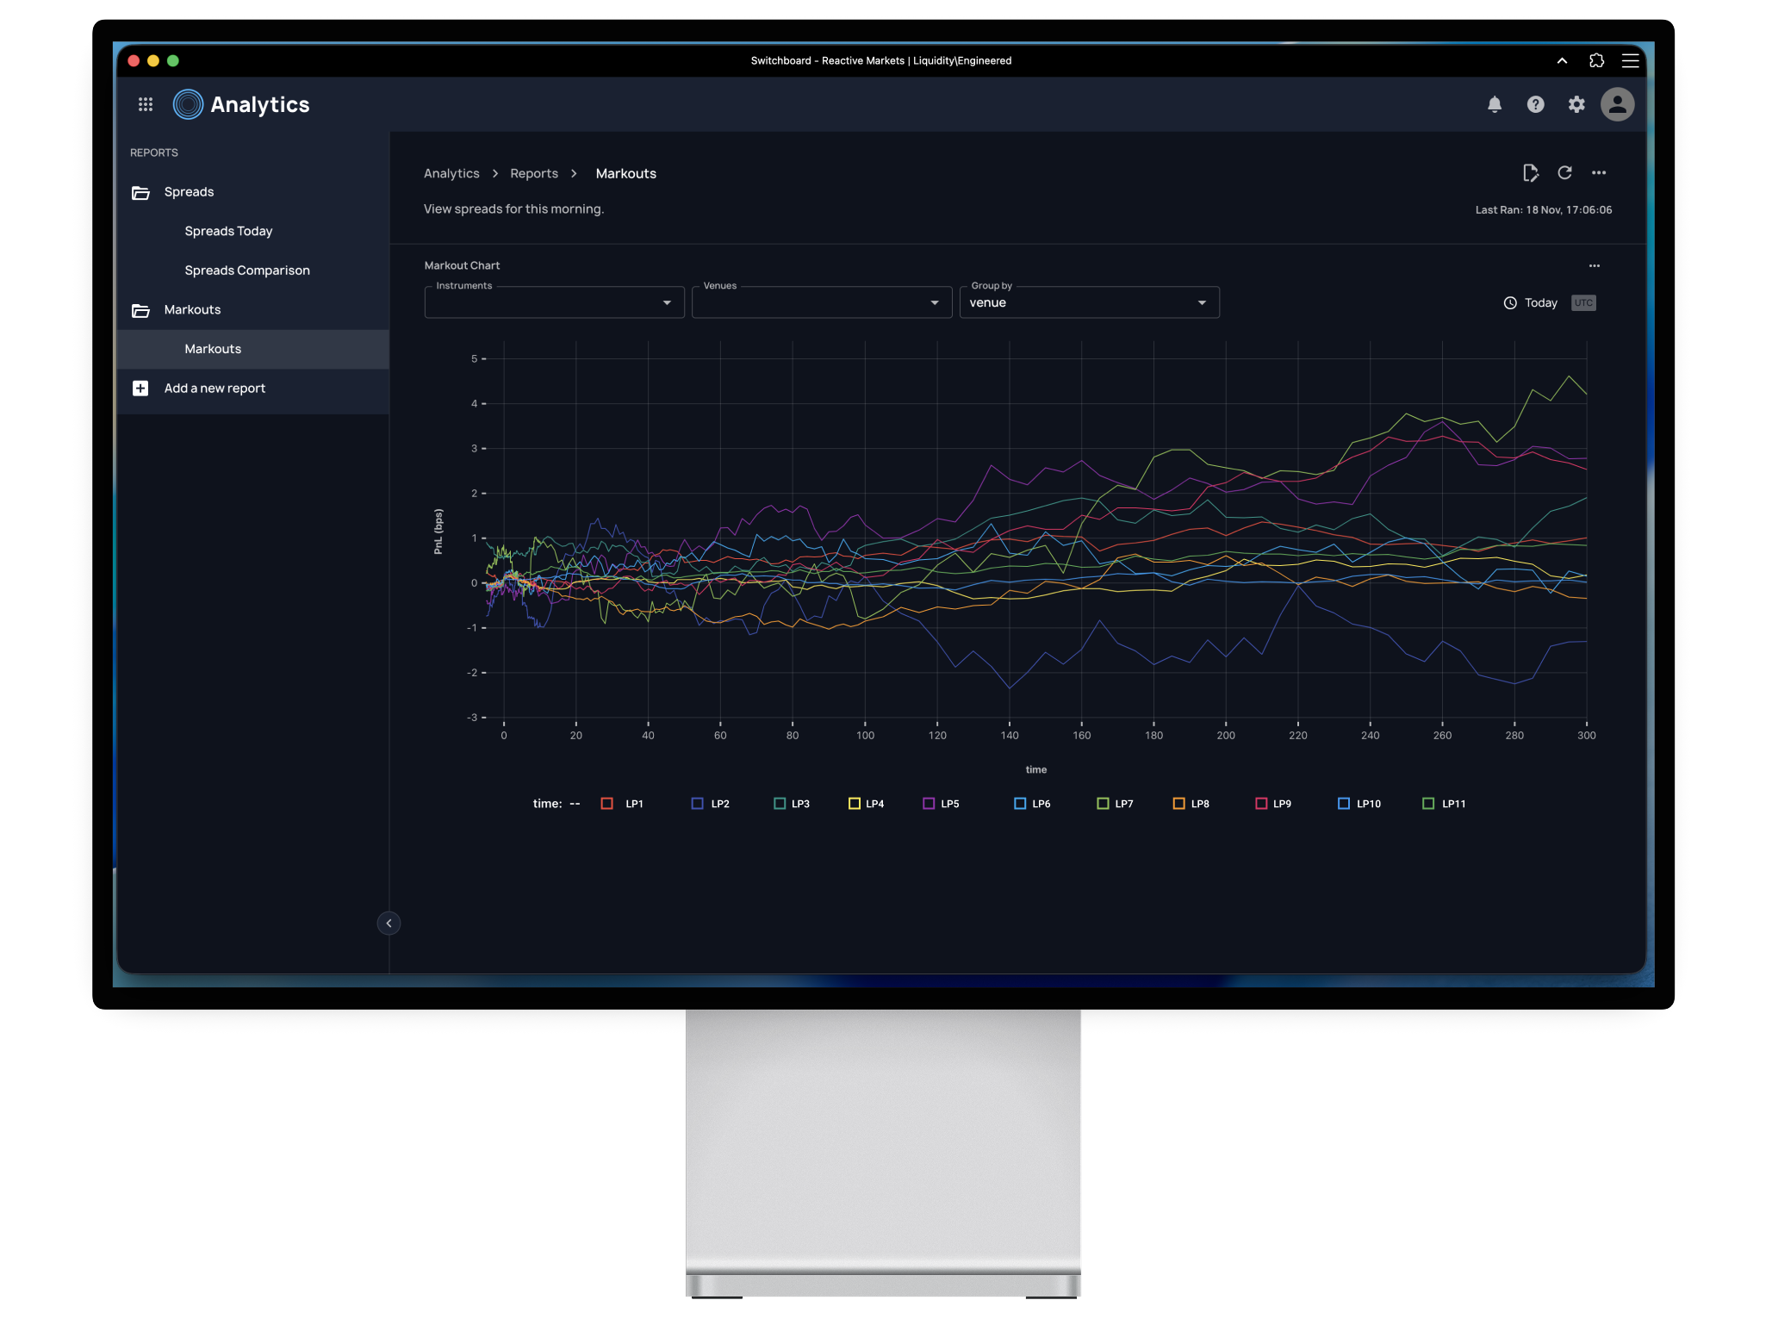
Task: Expand the Group by venue dropdown
Action: (x=1089, y=302)
